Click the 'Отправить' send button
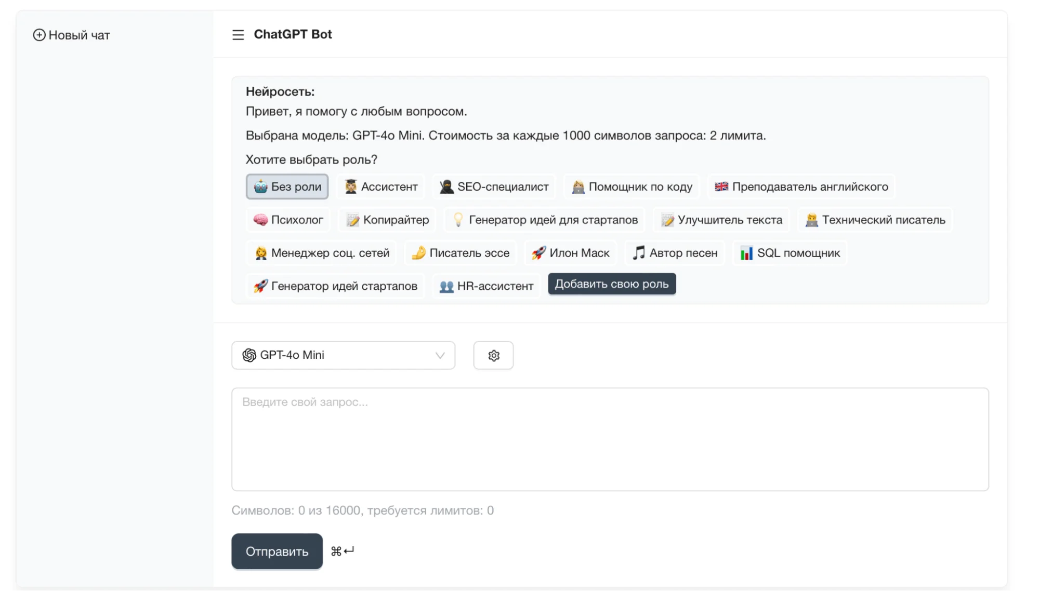1039x591 pixels. click(x=277, y=551)
